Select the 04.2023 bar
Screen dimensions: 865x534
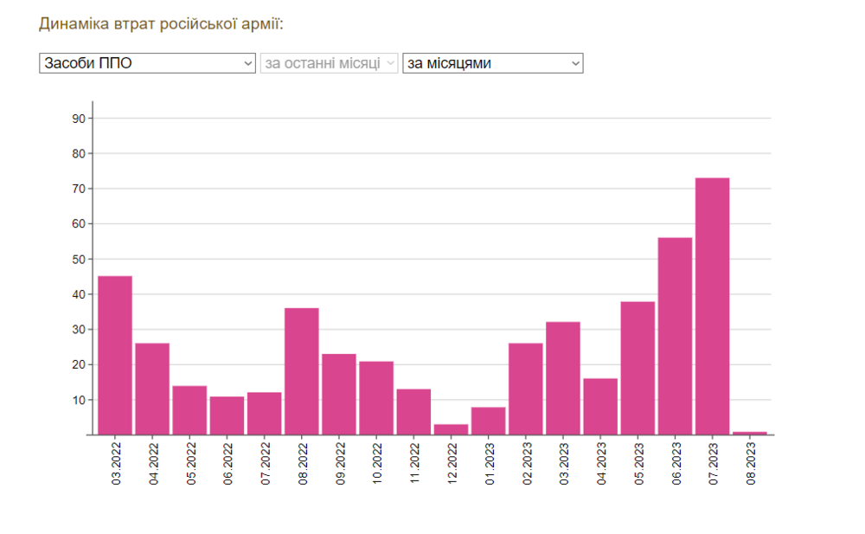600,407
